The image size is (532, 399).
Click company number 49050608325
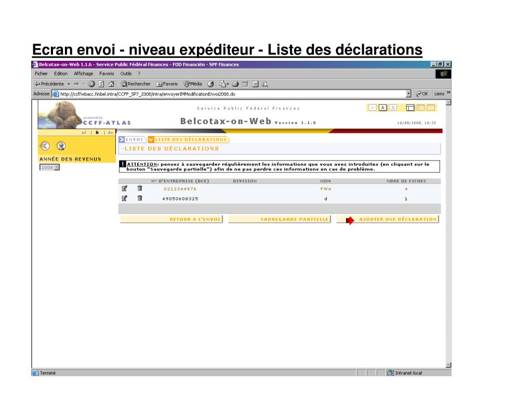click(180, 199)
